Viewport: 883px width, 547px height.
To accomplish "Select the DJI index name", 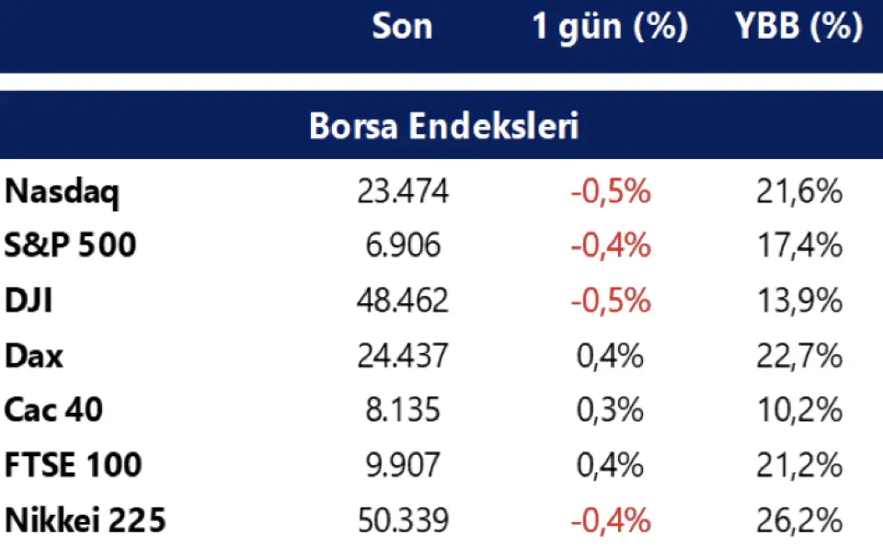I will pyautogui.click(x=29, y=301).
